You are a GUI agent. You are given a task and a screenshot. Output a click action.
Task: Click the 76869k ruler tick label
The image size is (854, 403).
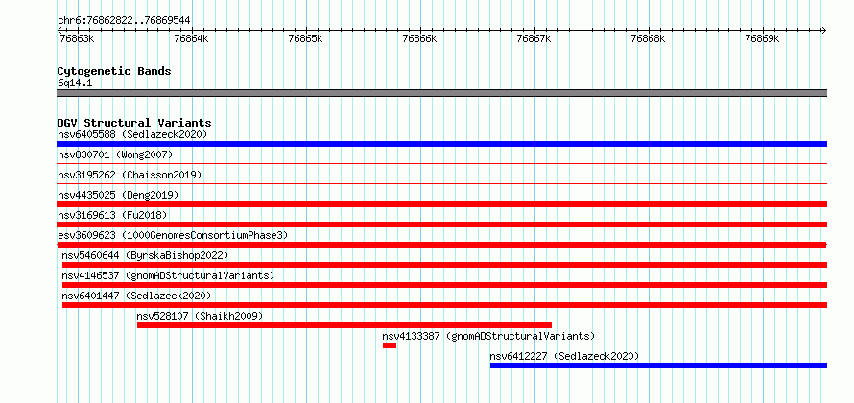coord(763,39)
